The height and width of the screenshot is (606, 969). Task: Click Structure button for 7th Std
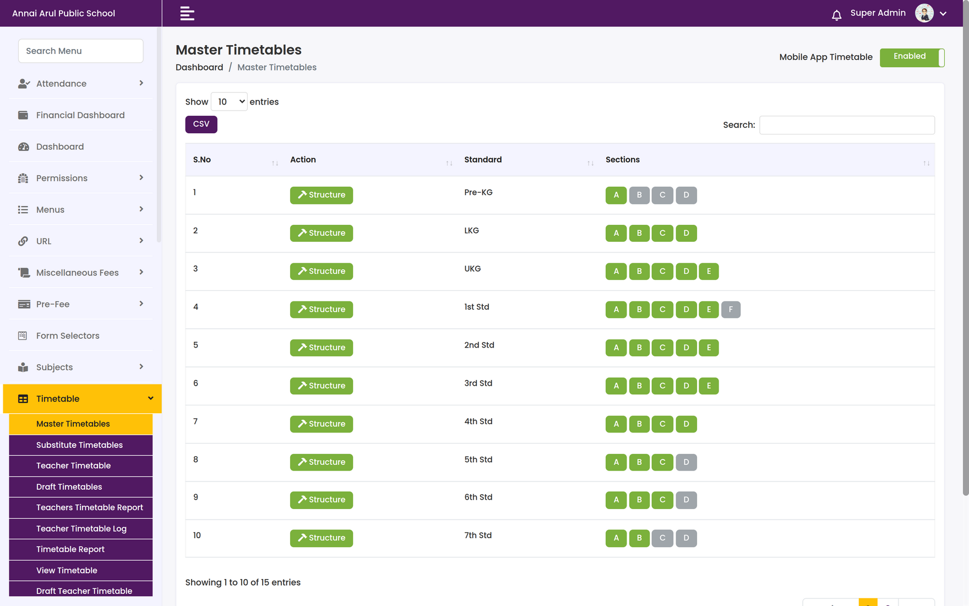click(x=322, y=538)
